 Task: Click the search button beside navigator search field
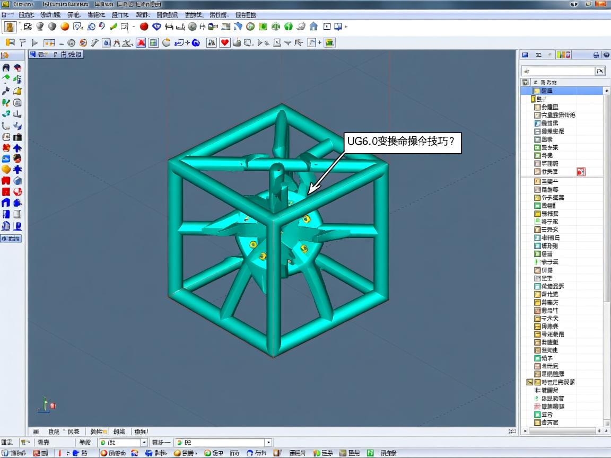[x=600, y=71]
